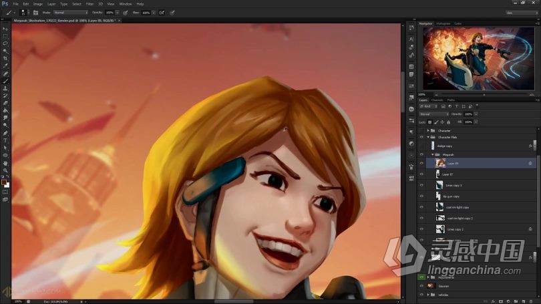541x304 pixels.
Task: Open the brush preset picker dropdown
Action: coord(28,13)
